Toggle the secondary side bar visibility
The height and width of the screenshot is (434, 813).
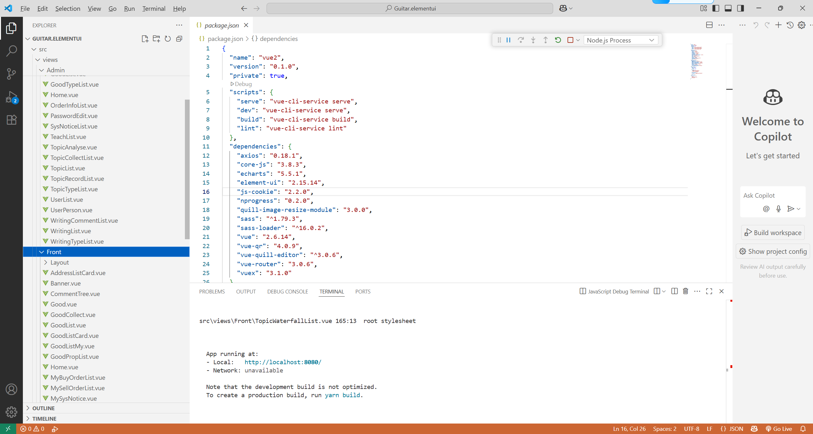(741, 8)
